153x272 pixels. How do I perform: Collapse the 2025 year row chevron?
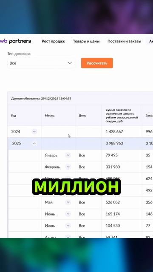pos(34,143)
